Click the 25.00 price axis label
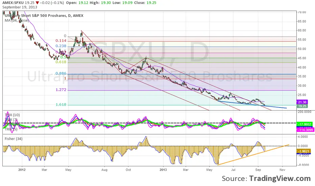 click(x=302, y=95)
